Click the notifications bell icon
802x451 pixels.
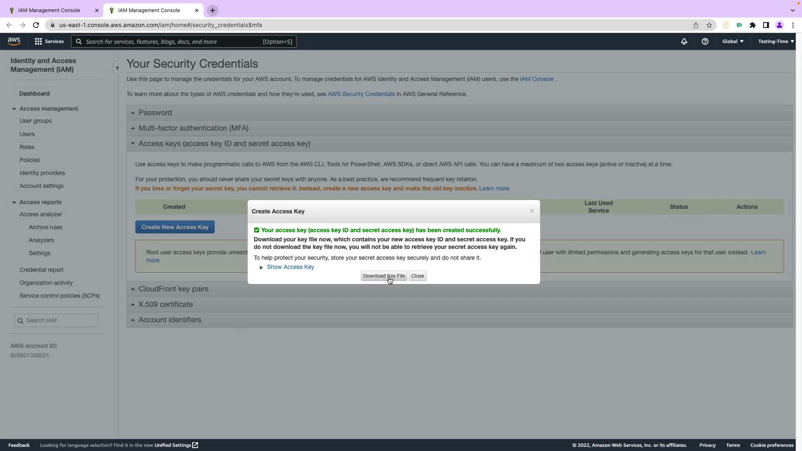[x=684, y=41]
